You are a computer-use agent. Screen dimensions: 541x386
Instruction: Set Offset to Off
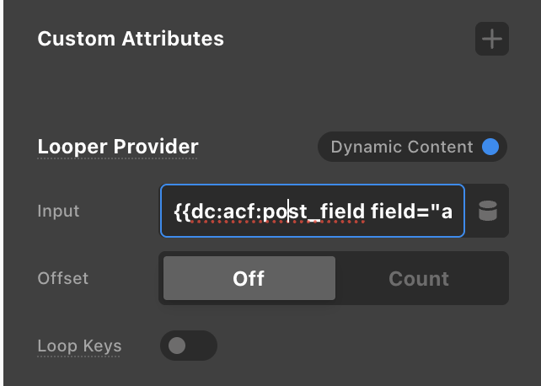point(249,279)
